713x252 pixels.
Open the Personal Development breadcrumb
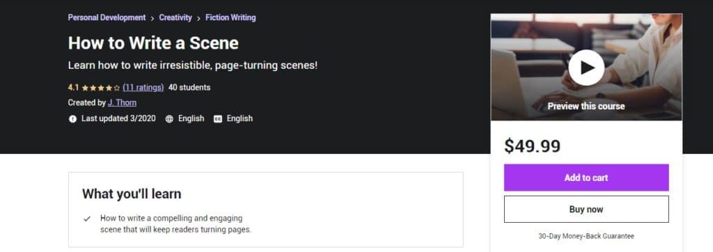coord(107,17)
